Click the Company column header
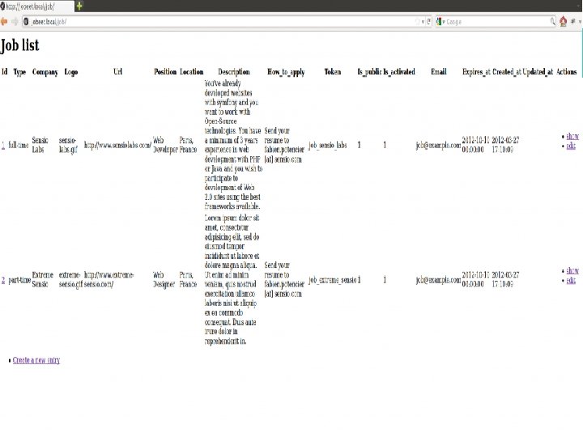Screen dimensions: 583x437 45,72
